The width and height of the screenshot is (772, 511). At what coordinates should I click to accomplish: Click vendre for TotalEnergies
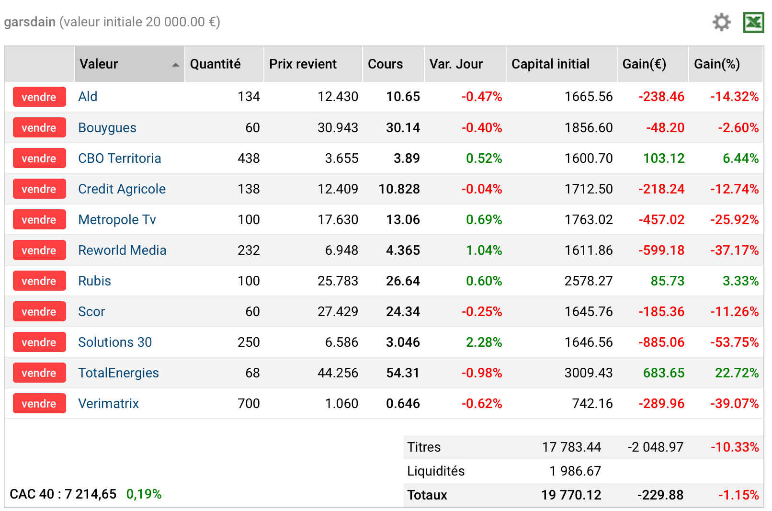(x=39, y=373)
